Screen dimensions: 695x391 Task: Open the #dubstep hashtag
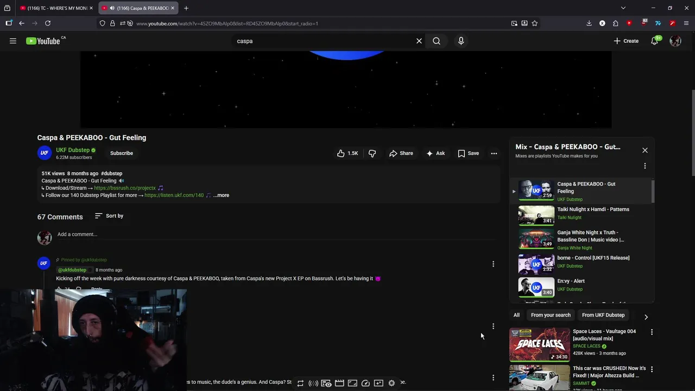[111, 173]
